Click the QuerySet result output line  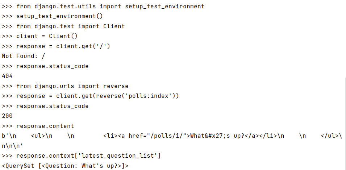pyautogui.click(x=65, y=166)
